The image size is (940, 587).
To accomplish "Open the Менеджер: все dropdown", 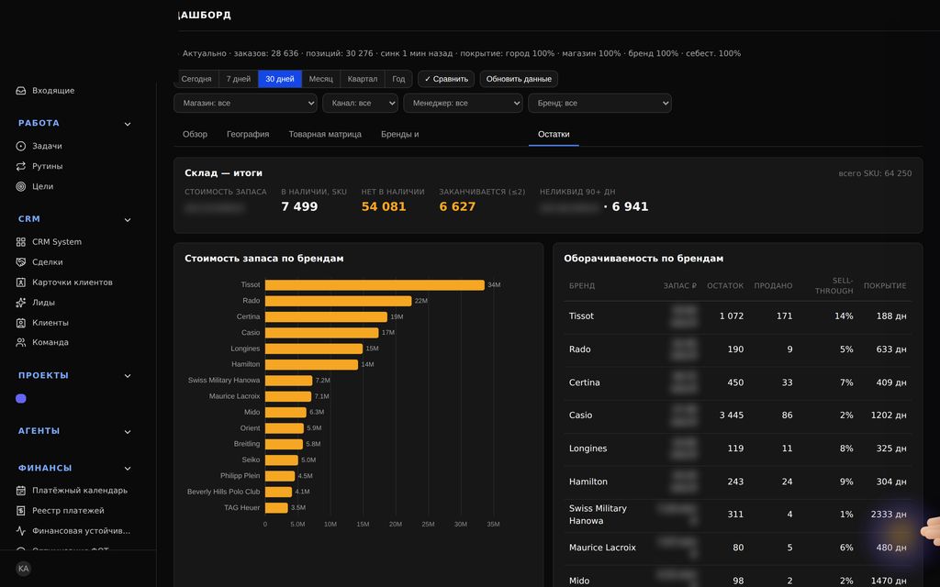I will click(463, 103).
